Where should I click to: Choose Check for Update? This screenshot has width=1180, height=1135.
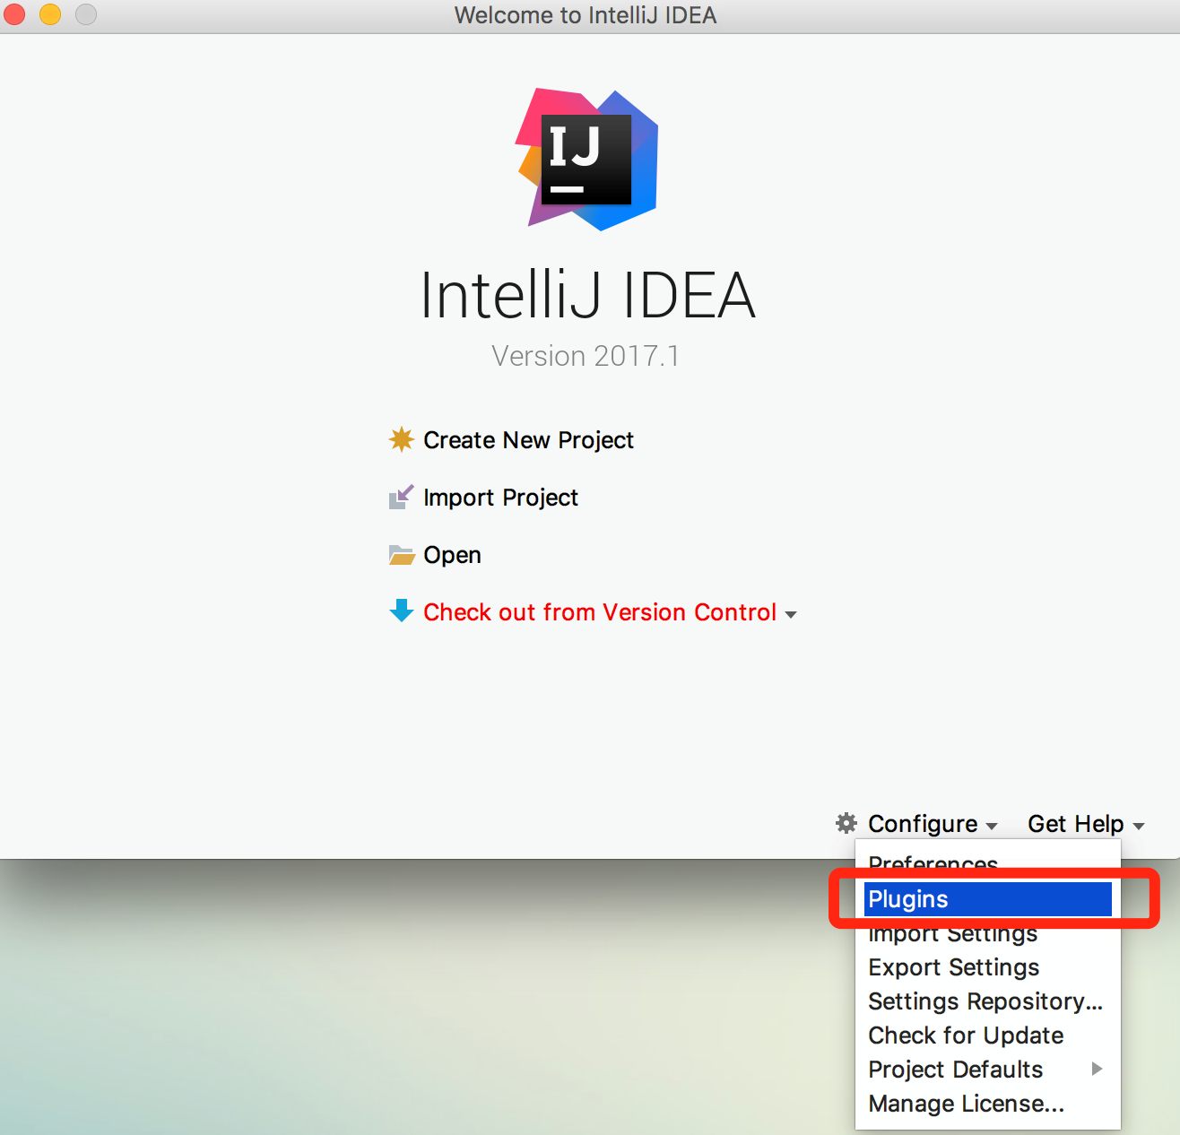[988, 1035]
